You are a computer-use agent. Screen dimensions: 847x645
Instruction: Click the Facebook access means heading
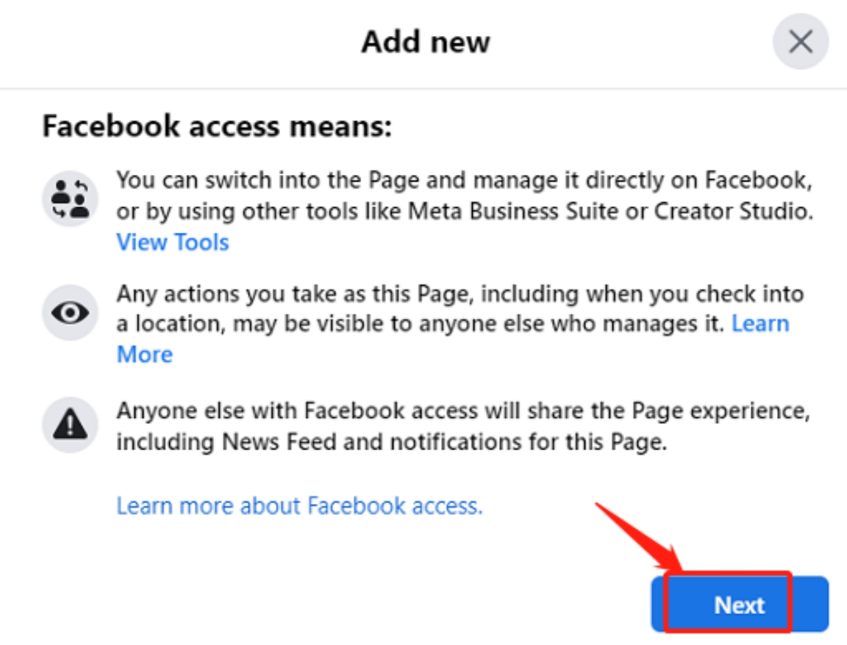[217, 126]
